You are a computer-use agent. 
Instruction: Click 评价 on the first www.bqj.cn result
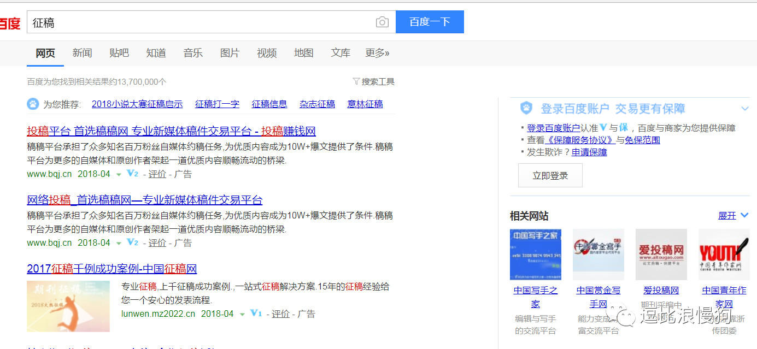coord(157,174)
